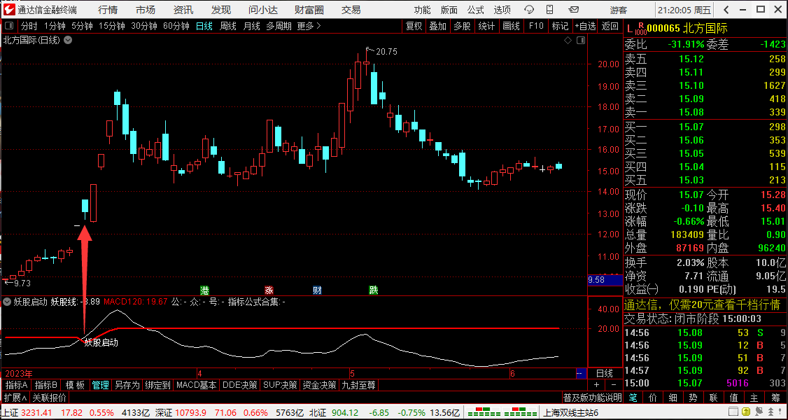Screen dimensions: 788x420
Task: Click the refresh loop icon in title bar
Action: [529, 9]
